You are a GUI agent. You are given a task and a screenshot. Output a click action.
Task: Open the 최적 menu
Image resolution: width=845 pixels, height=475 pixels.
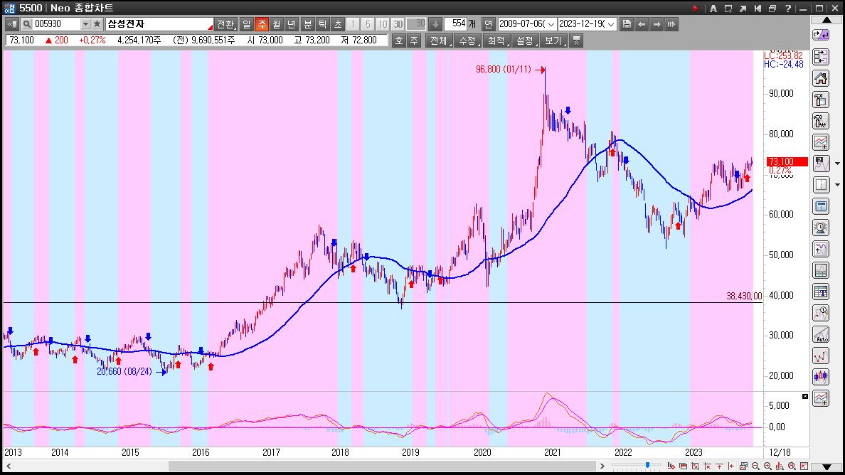tap(496, 41)
